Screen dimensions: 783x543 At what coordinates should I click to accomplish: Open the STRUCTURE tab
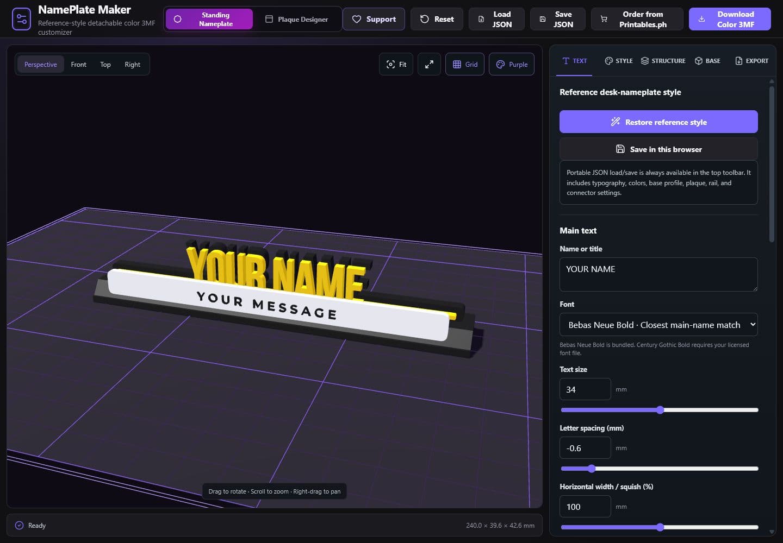(663, 61)
